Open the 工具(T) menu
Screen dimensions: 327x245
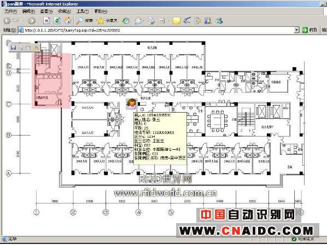pos(83,11)
